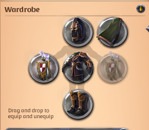This screenshot has width=149, height=130.
Task: Click the silhouette legs above the boots slot
Action: (x=77, y=86)
